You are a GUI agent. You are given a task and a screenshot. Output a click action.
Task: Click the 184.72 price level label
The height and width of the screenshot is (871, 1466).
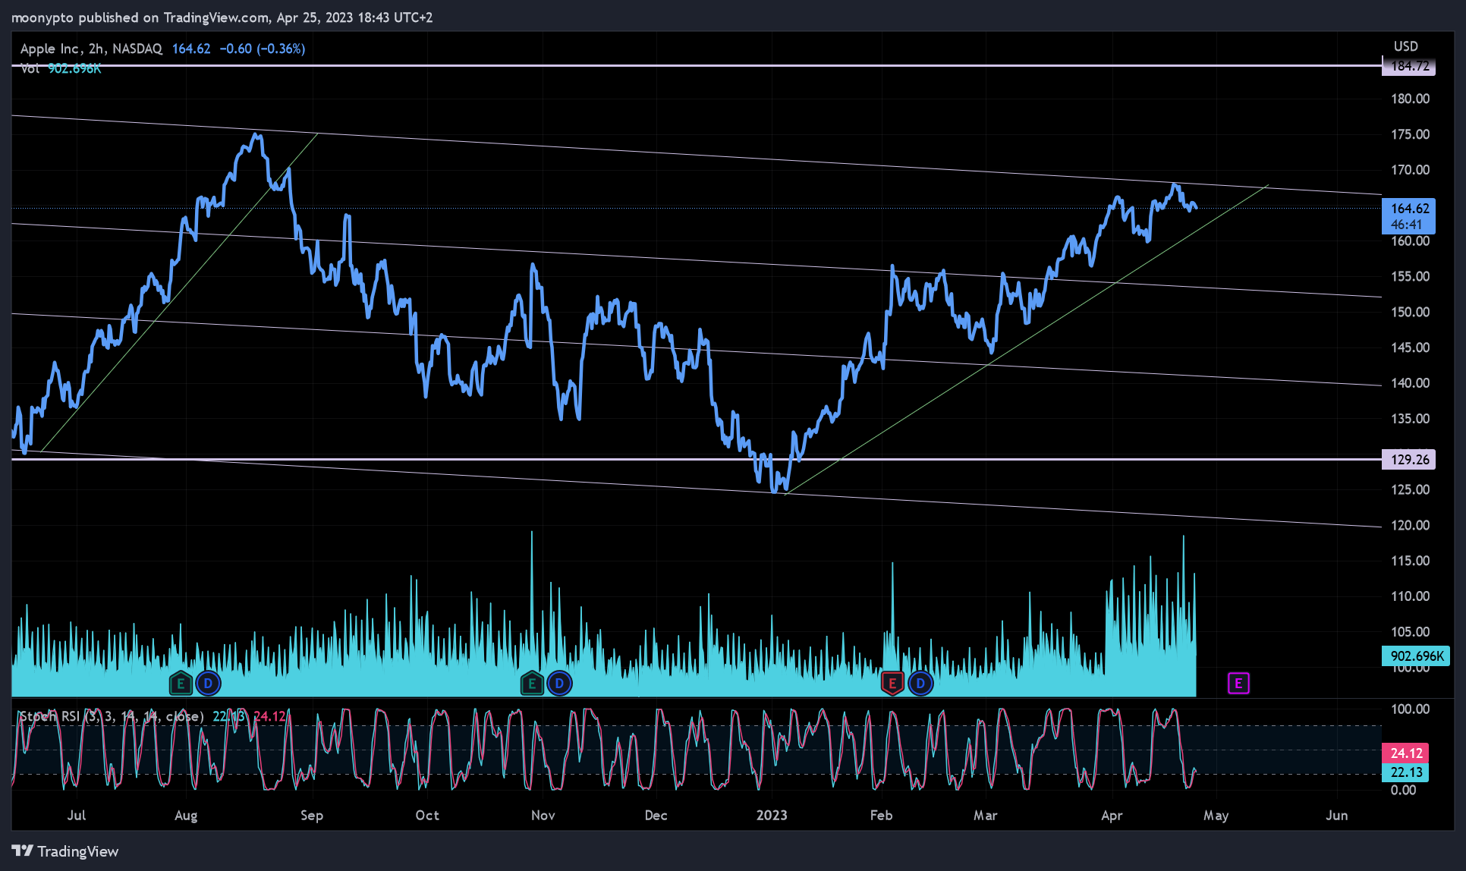click(1409, 66)
